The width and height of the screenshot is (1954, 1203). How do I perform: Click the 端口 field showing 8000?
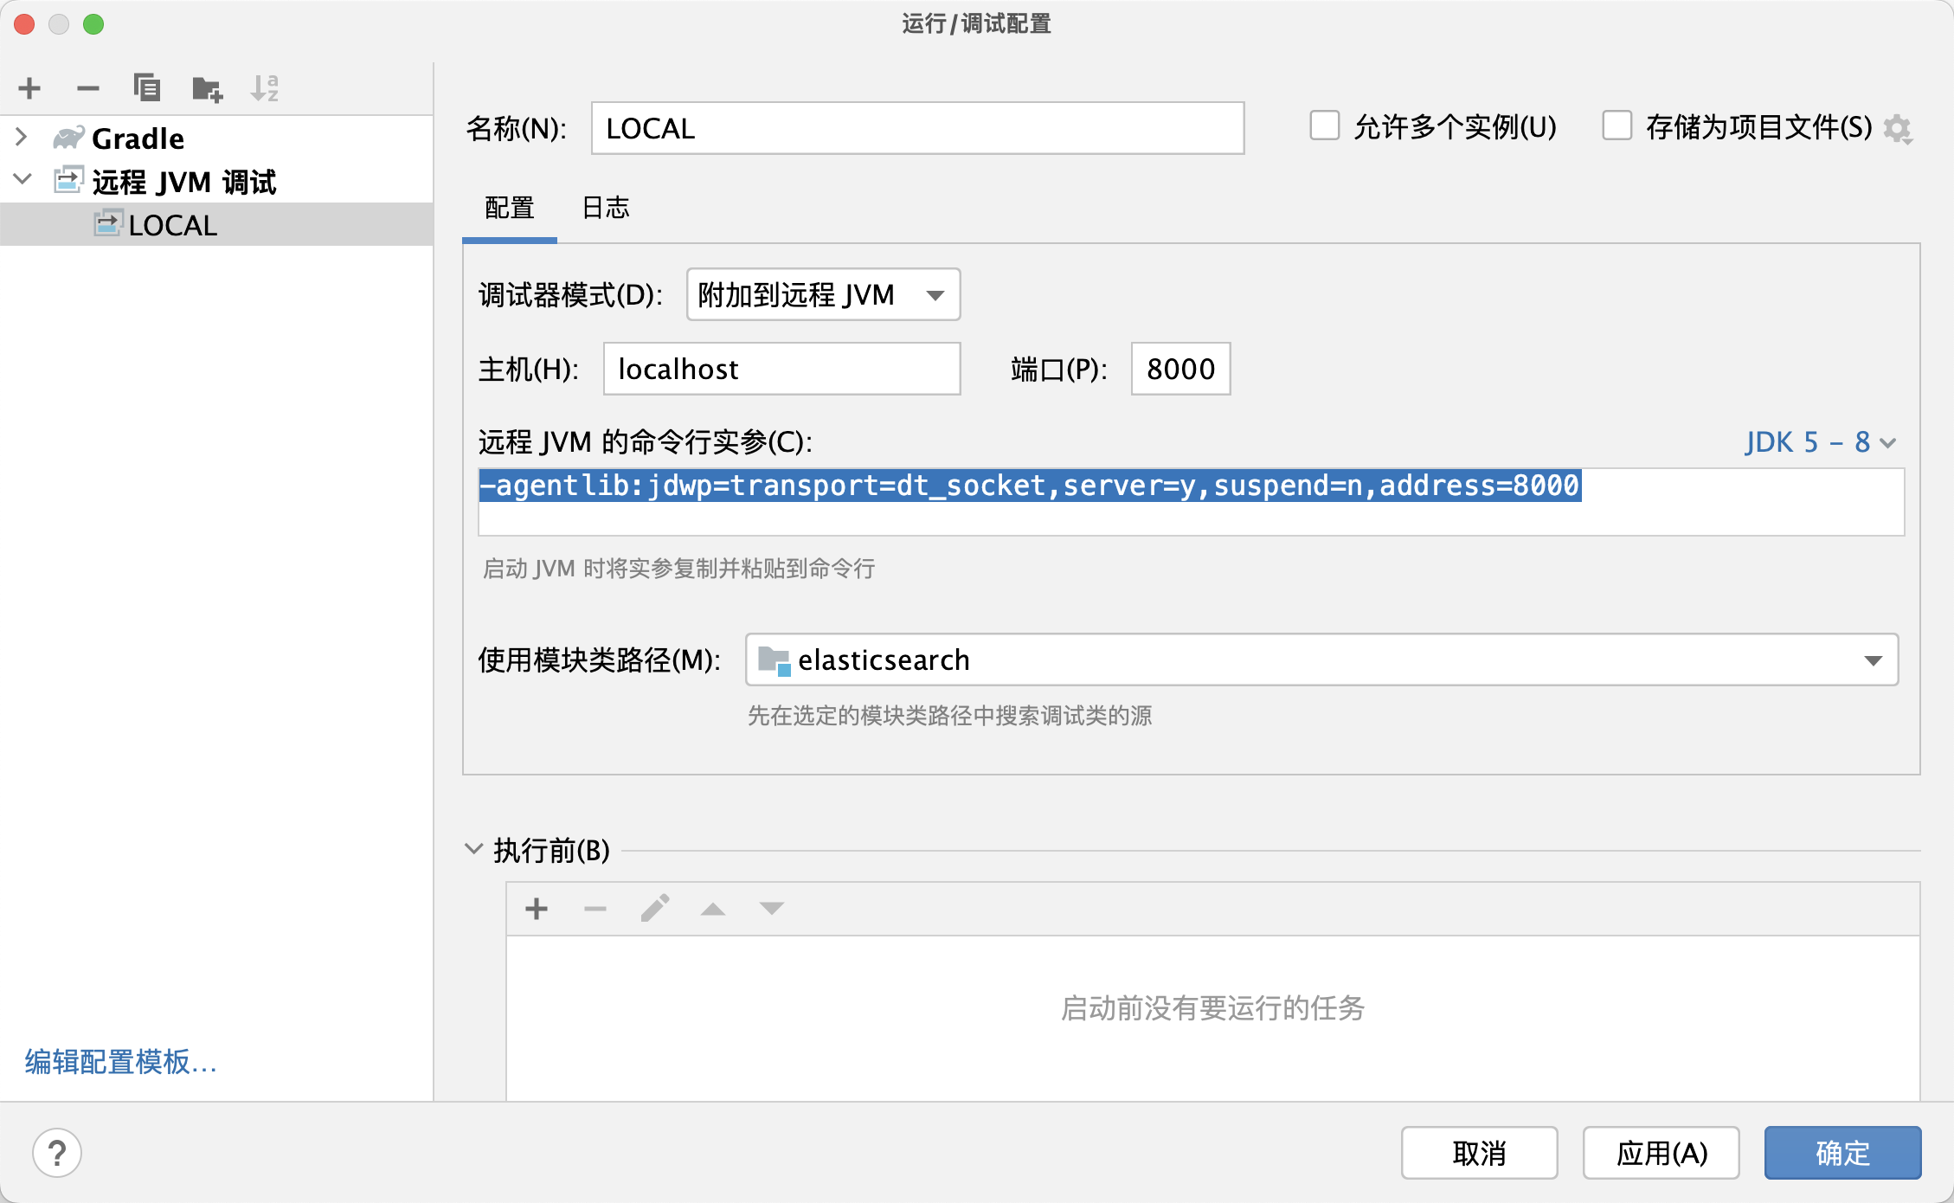1179,369
